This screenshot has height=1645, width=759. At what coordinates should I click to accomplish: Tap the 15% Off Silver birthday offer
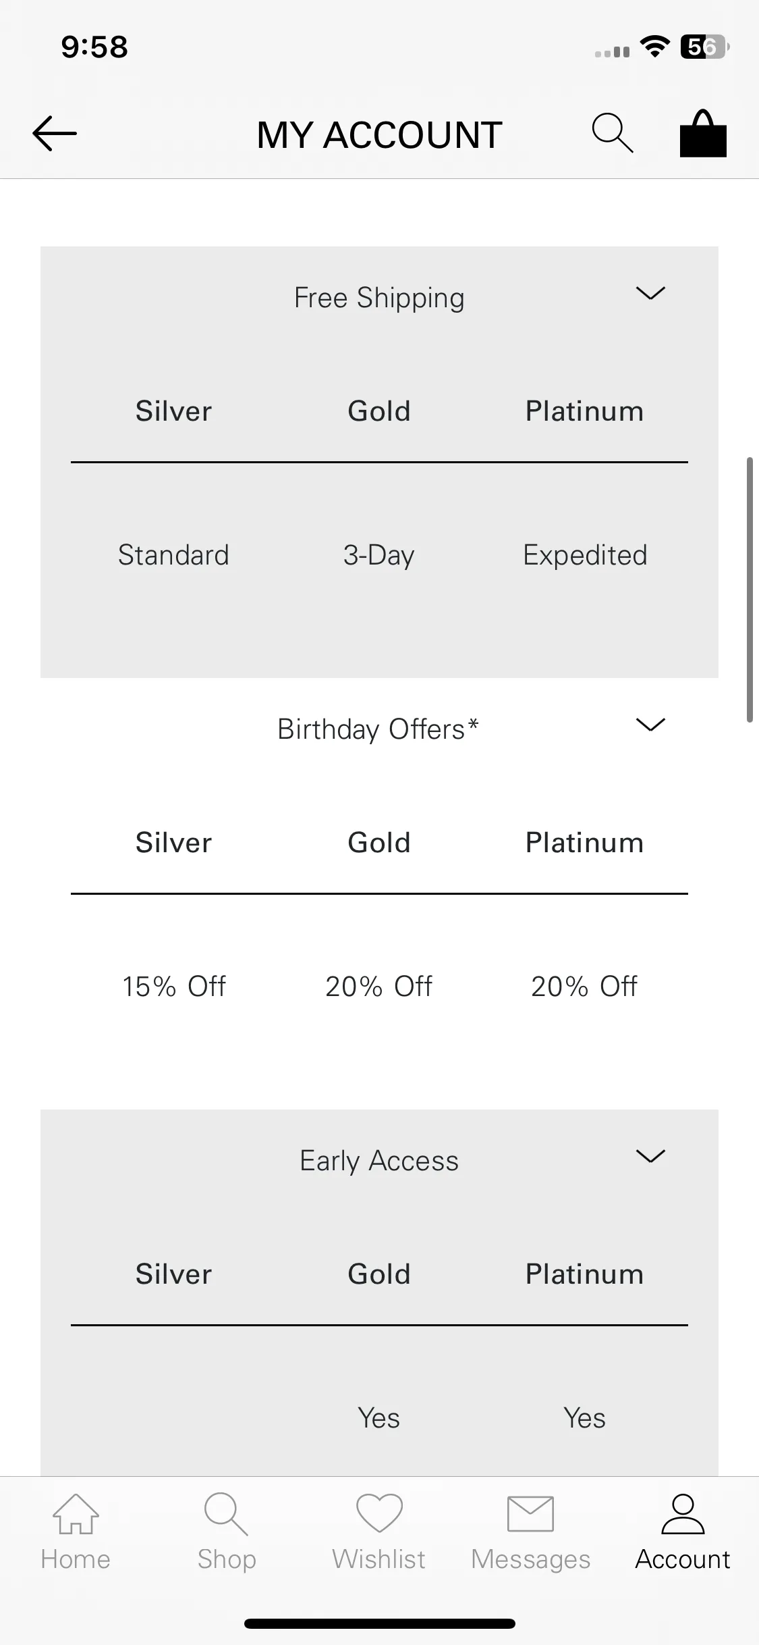[174, 987]
